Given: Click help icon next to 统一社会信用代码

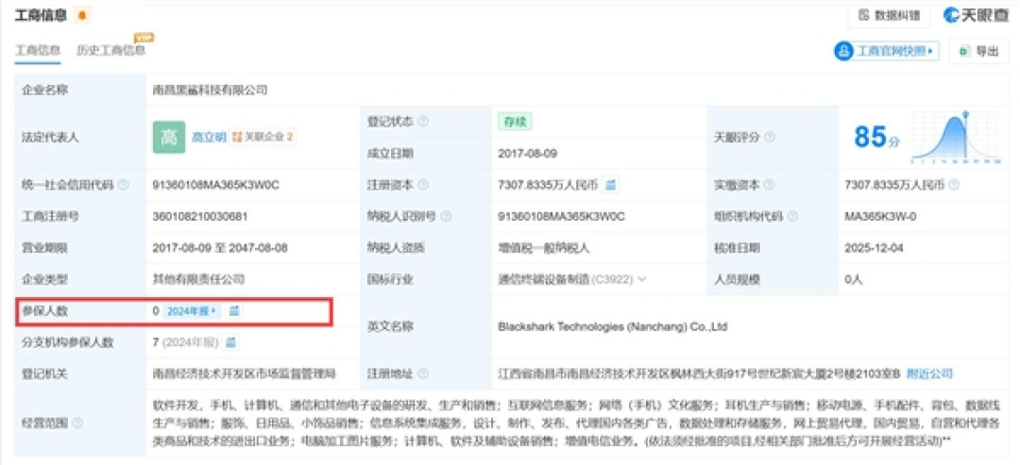Looking at the screenshot, I should [x=124, y=185].
